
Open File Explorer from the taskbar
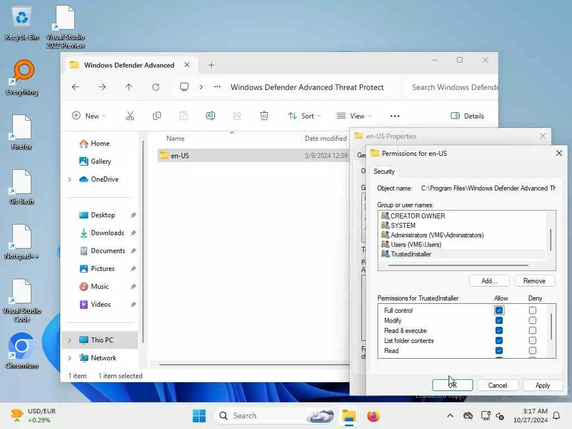pos(349,416)
